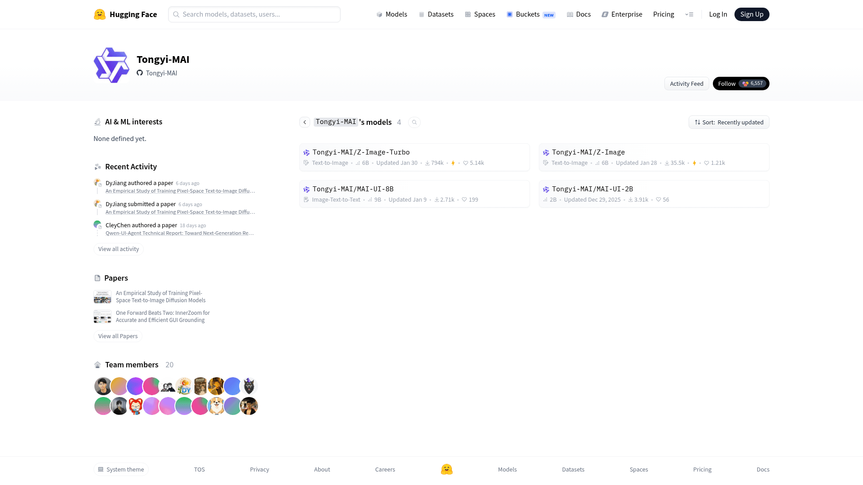Go back using the models list chevron
This screenshot has height=485, width=863.
tap(305, 122)
